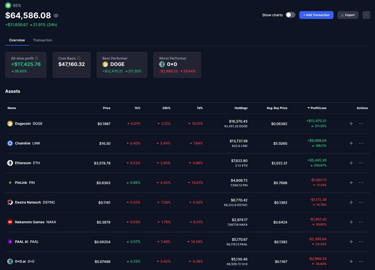Click the All-time profit info icon

pyautogui.click(x=37, y=58)
